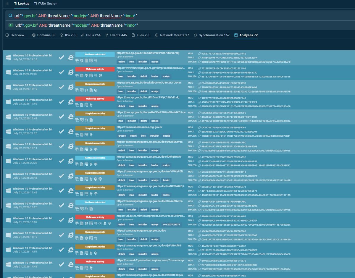Open the Files 290 tab

pos(141,35)
